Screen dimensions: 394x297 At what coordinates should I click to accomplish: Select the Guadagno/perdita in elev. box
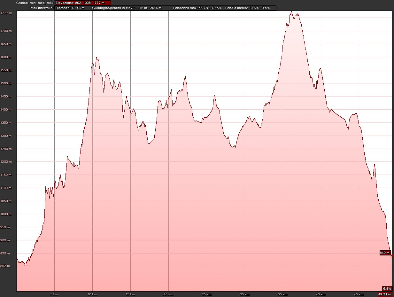(131, 8)
